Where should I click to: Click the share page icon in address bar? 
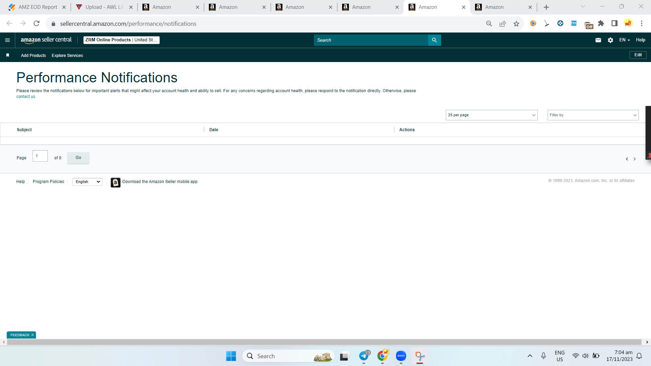coord(503,23)
